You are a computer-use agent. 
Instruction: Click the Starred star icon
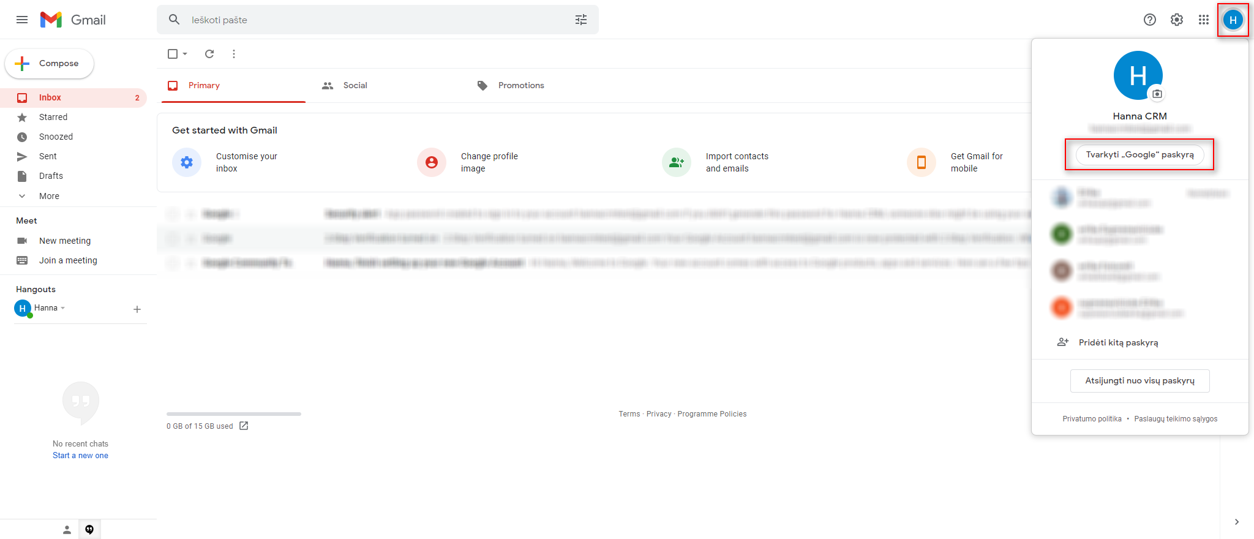[x=22, y=117]
